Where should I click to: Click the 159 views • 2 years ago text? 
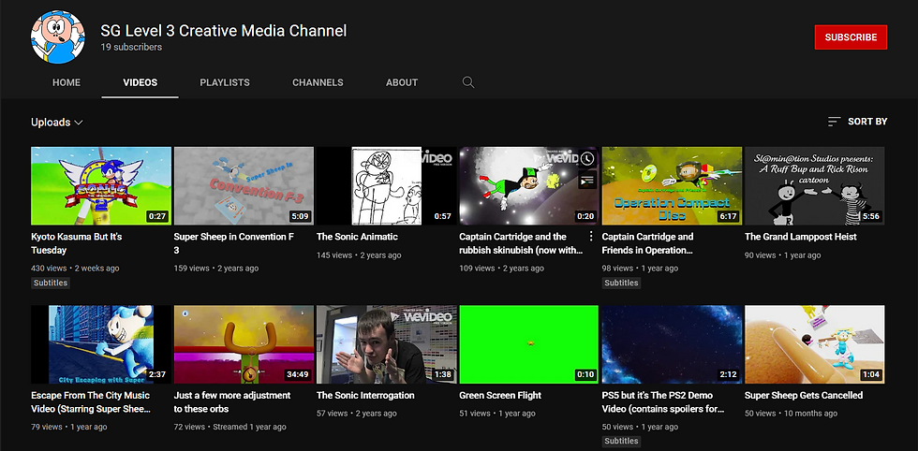tap(216, 269)
